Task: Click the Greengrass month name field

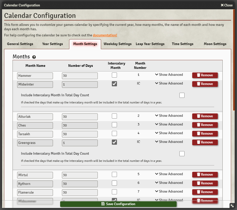Action: 35,143
